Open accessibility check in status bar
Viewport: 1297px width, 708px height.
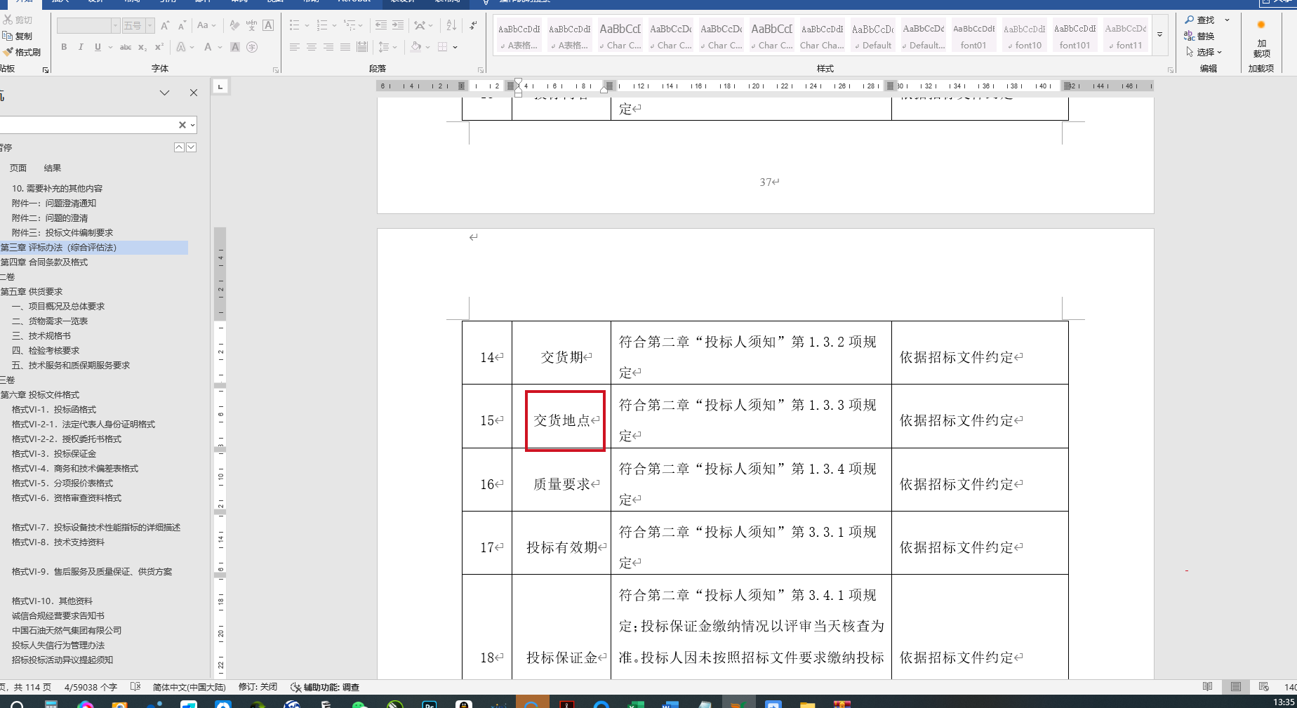click(325, 688)
